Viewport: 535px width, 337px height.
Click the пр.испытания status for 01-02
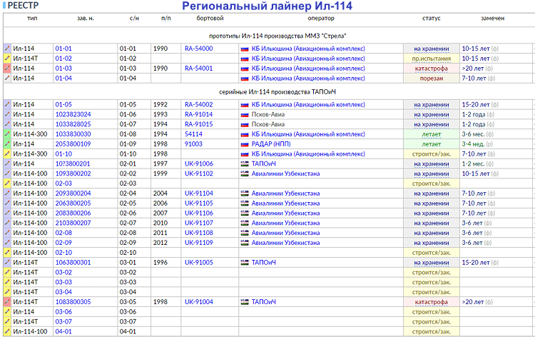432,59
